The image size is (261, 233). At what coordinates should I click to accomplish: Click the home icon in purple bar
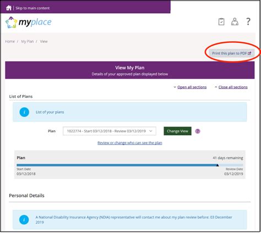(9, 8)
